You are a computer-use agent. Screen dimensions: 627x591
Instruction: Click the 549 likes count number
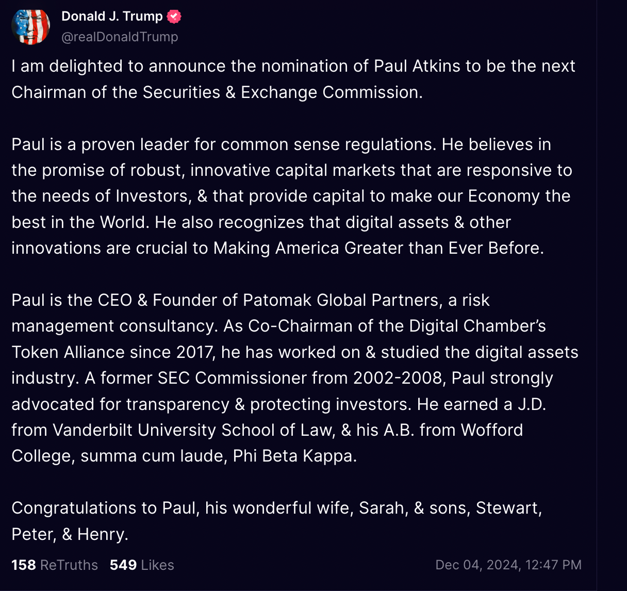pos(123,565)
